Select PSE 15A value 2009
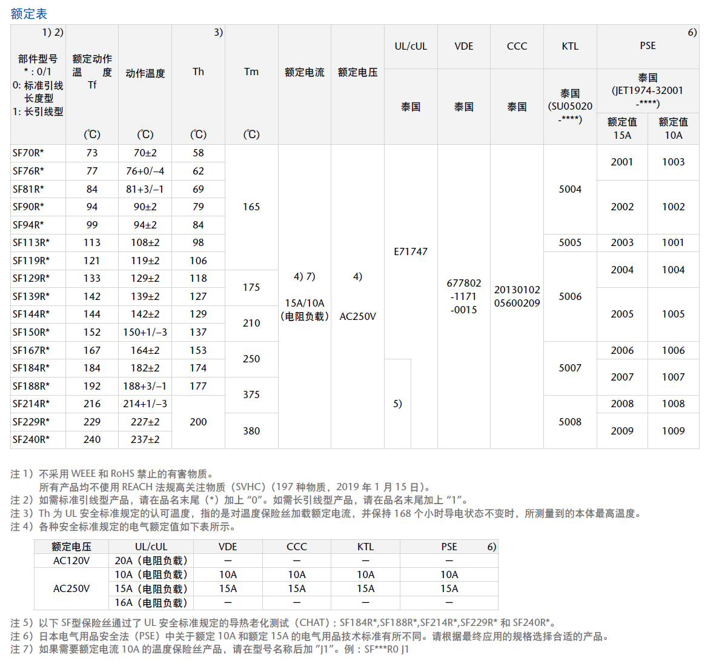This screenshot has width=719, height=669. [622, 431]
